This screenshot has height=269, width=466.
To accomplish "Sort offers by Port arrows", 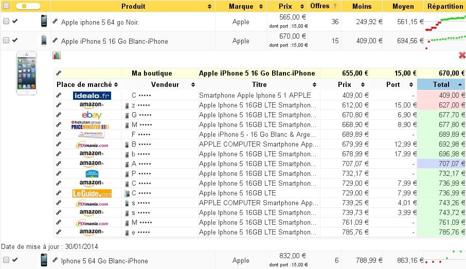I will coord(411,85).
